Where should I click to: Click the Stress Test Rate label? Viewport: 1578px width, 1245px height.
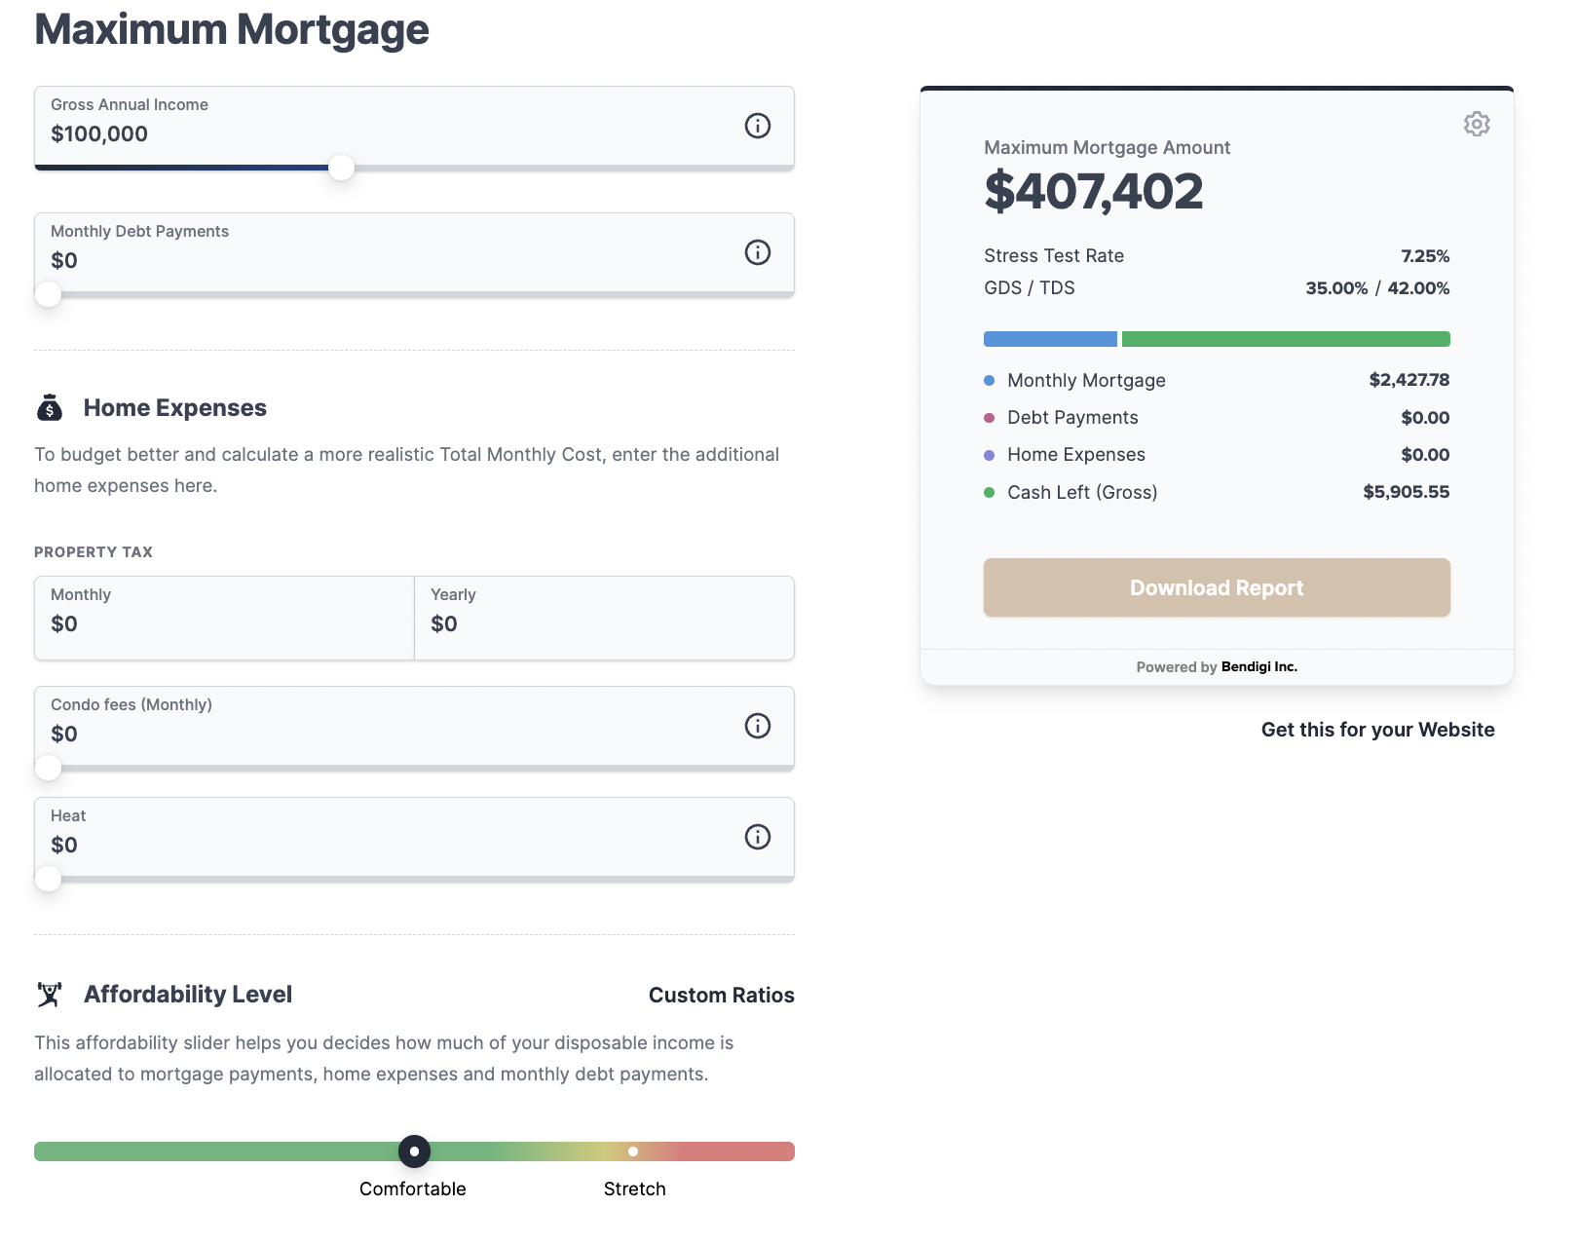pyautogui.click(x=1053, y=255)
